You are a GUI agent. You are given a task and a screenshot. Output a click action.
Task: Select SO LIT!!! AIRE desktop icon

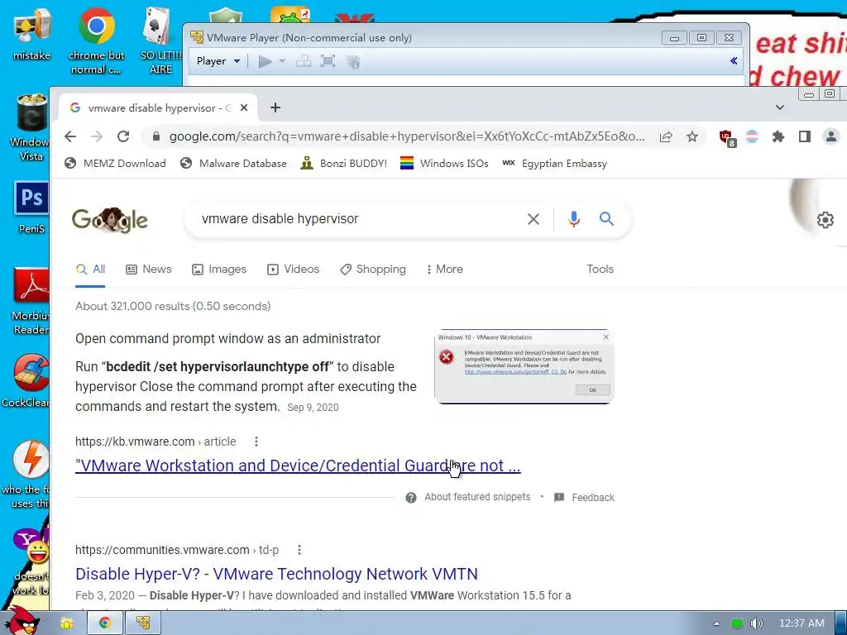pos(160,41)
